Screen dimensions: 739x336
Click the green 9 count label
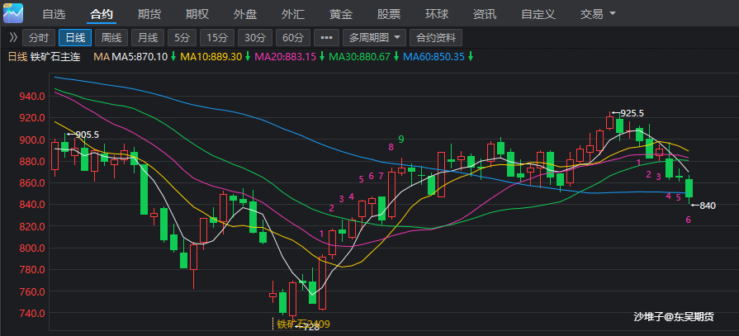click(401, 139)
